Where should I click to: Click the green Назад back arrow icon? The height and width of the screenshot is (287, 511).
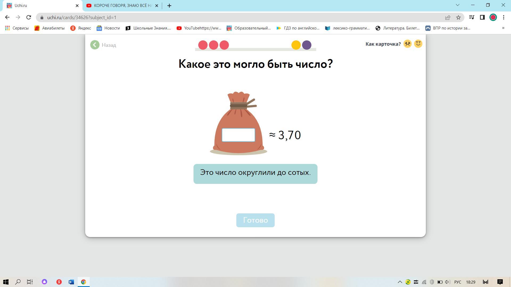click(x=95, y=45)
